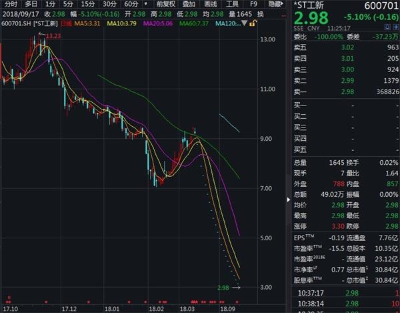Image resolution: width=400 pixels, height=313 pixels.
Task: Open the 画线 drawing tools
Action: pyautogui.click(x=211, y=4)
